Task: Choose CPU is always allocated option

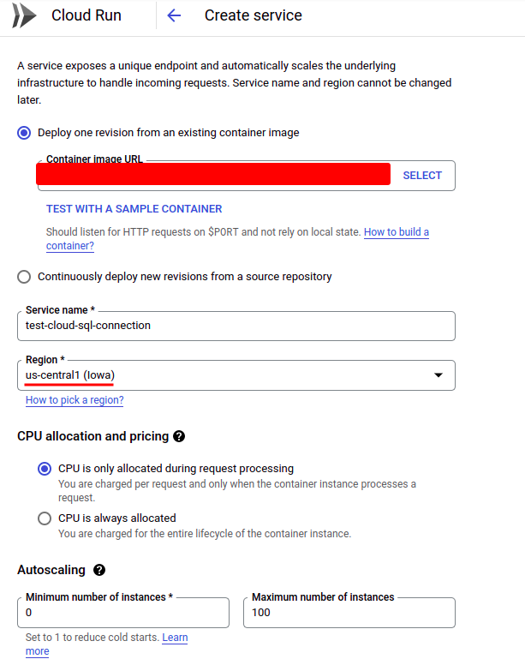Action: [x=45, y=518]
